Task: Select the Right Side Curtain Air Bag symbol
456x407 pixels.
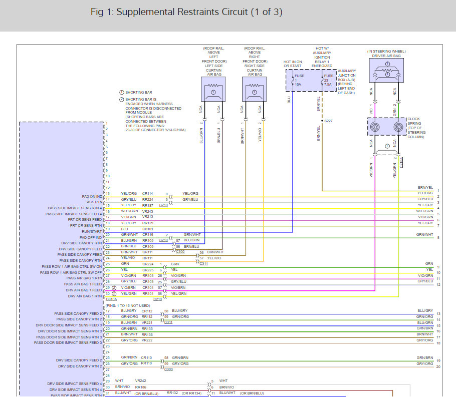Action: [x=254, y=89]
